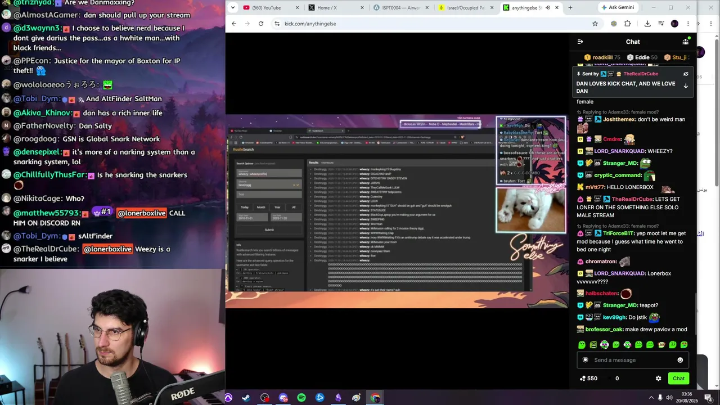This screenshot has width=720, height=405.
Task: Bookmark this page with the star
Action: pyautogui.click(x=595, y=24)
